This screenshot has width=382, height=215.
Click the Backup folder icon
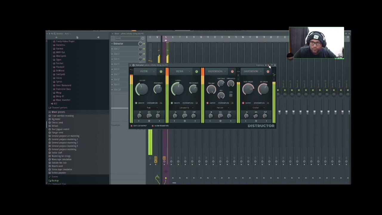[x=50, y=181]
